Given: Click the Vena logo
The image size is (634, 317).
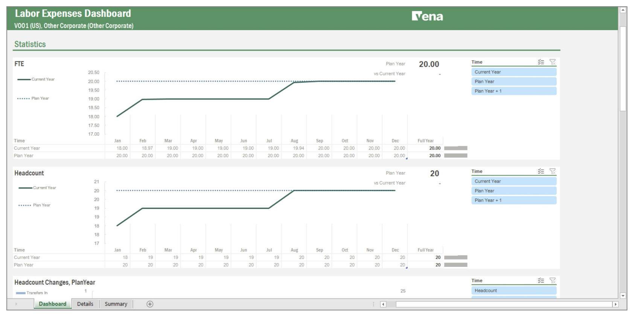Looking at the screenshot, I should (427, 16).
